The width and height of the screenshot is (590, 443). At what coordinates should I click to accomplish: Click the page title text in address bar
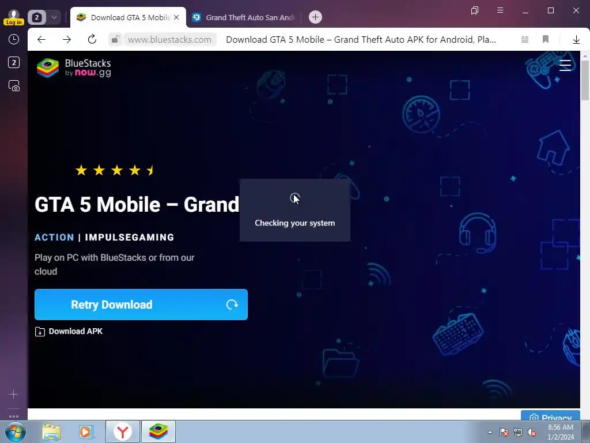tap(361, 39)
